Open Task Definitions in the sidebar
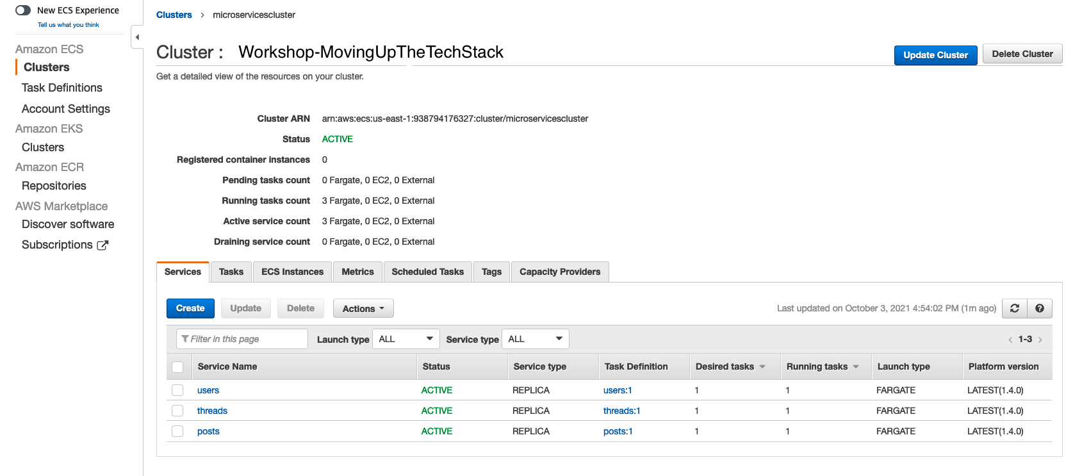This screenshot has height=476, width=1082. tap(62, 88)
